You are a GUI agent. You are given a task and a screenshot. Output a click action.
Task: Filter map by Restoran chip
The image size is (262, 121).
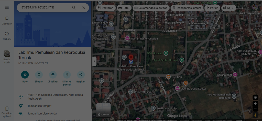tap(106, 8)
